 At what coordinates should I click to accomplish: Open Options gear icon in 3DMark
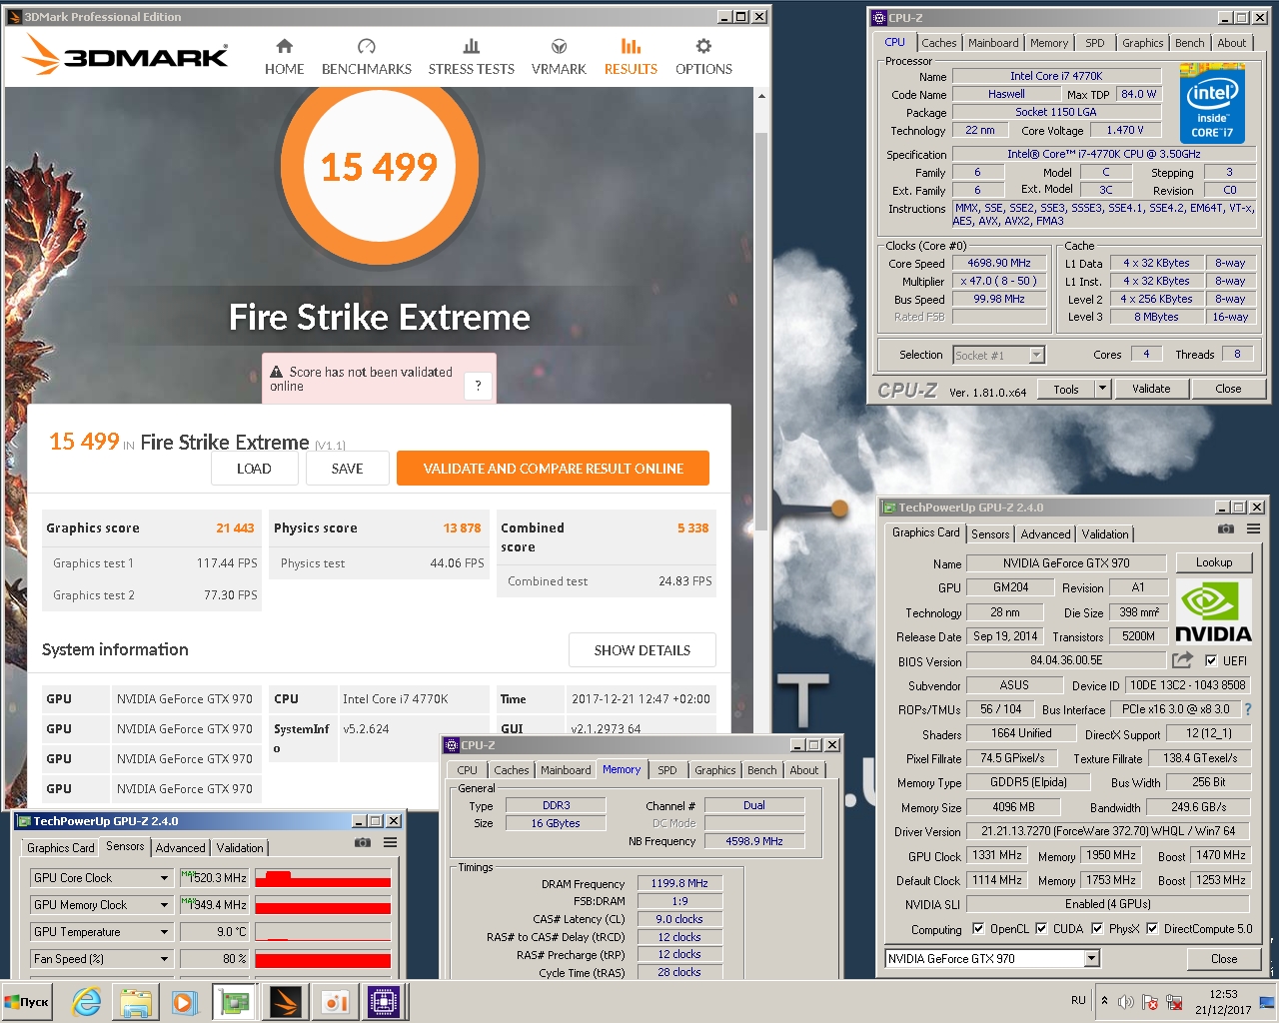(703, 46)
